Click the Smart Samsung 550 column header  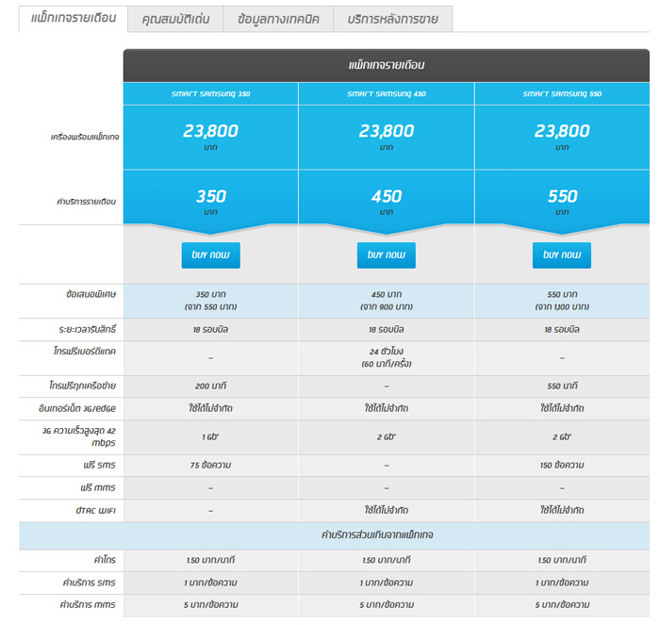click(562, 94)
